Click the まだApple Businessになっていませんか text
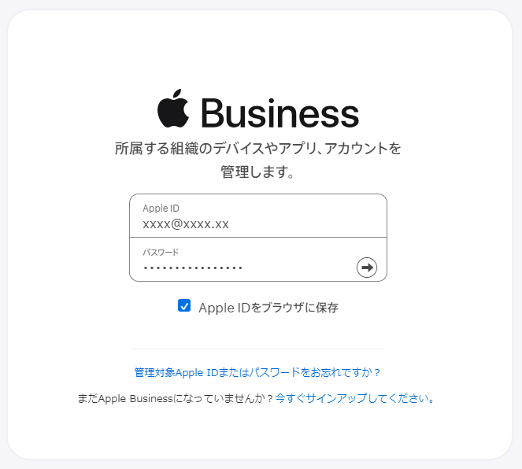This screenshot has width=522, height=469. 176,398
